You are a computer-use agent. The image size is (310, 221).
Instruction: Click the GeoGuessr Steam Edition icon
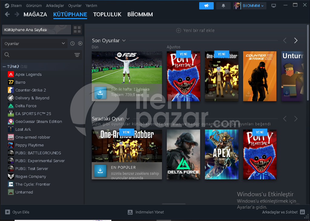[x=11, y=121]
